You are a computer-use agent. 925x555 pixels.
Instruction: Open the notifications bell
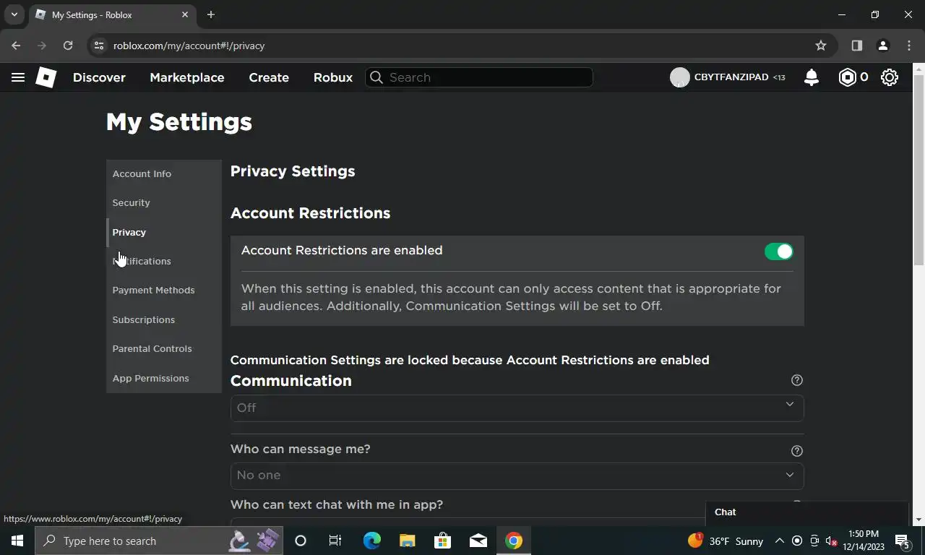coord(812,77)
